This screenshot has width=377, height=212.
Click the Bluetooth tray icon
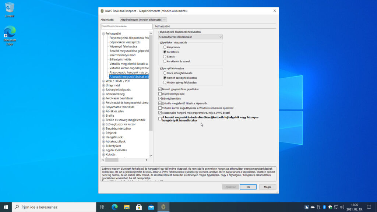tap(324, 207)
